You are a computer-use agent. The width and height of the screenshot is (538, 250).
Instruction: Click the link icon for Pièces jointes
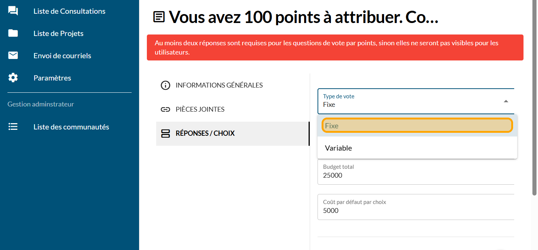pyautogui.click(x=165, y=109)
